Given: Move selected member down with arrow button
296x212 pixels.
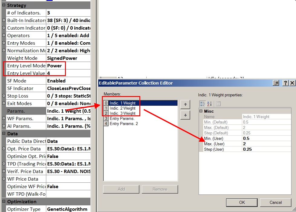Looking at the screenshot, I should tap(185, 115).
